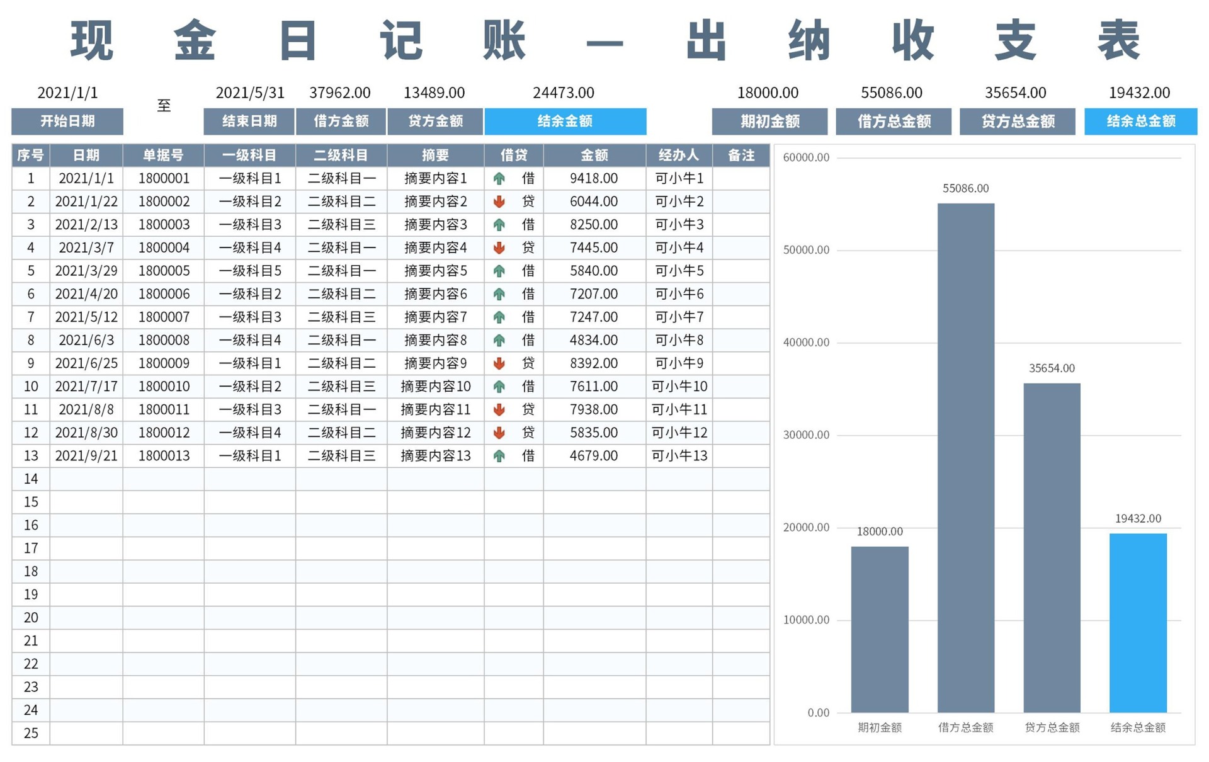Click the green up arrow in row 13

(499, 456)
